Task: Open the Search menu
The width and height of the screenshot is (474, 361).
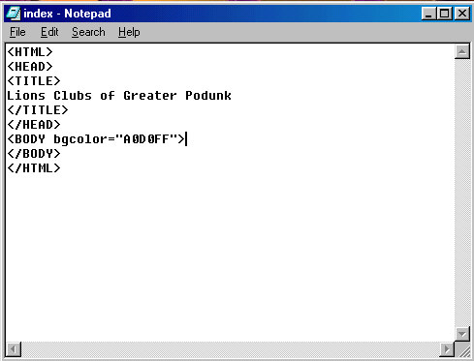Action: click(x=88, y=32)
